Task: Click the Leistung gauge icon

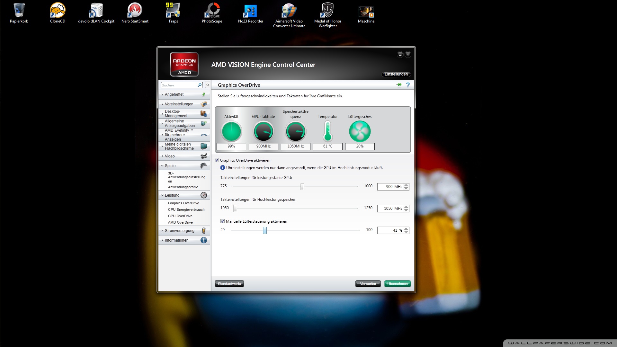Action: click(203, 195)
